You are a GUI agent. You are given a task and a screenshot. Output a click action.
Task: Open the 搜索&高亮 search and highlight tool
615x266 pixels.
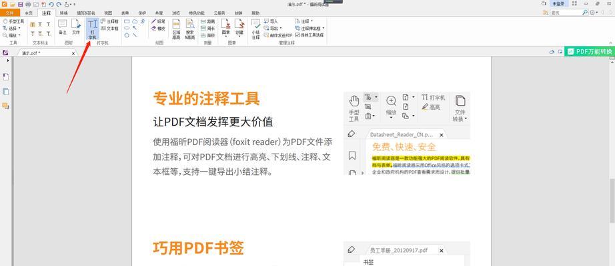pos(190,29)
